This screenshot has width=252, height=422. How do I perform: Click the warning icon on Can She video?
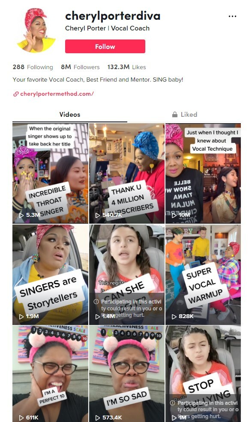(x=96, y=302)
